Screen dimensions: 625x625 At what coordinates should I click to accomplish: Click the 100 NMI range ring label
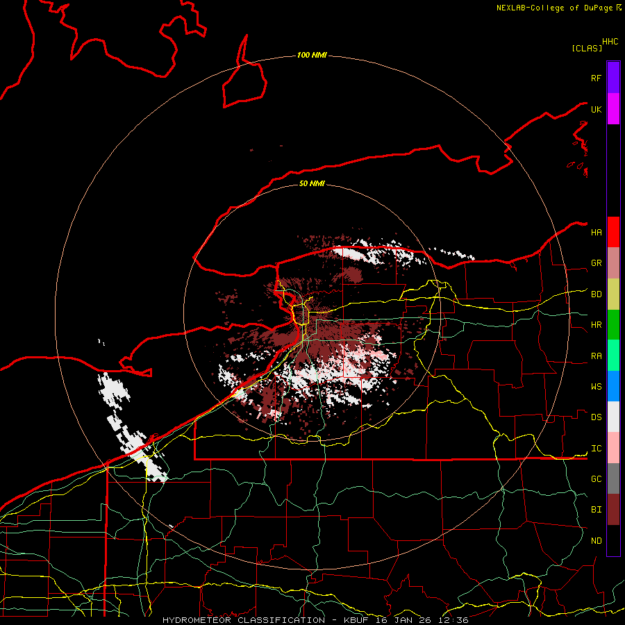[312, 55]
